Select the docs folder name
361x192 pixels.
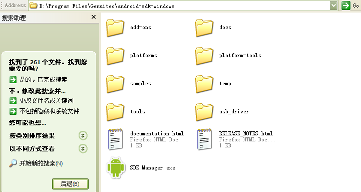(x=225, y=28)
